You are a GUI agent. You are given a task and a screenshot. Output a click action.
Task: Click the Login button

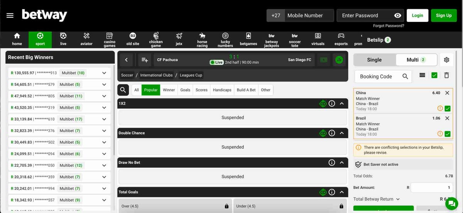coord(417,15)
